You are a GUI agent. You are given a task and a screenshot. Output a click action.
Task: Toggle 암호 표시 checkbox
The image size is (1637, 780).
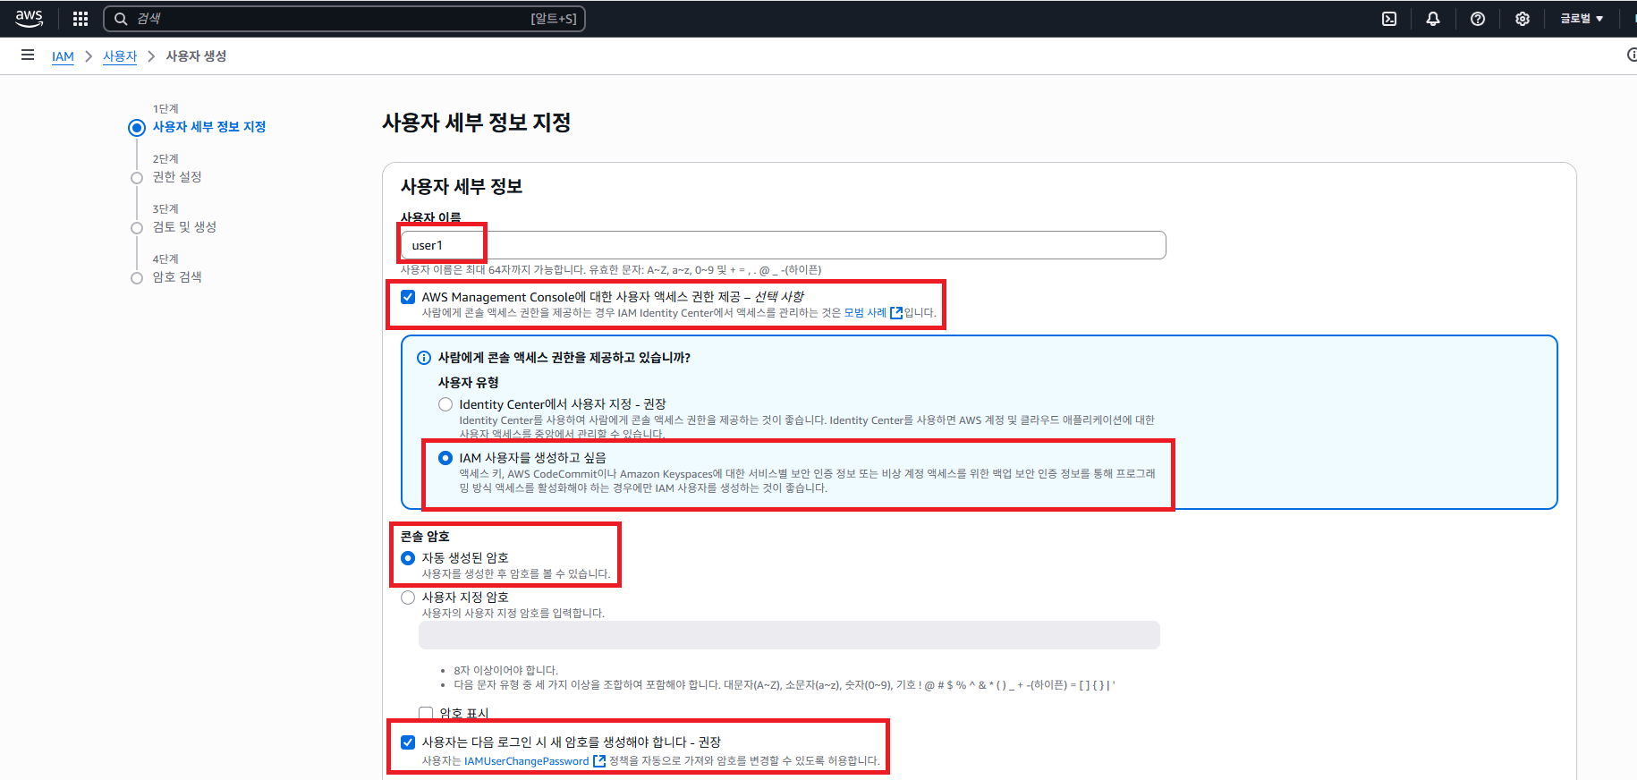pos(426,714)
